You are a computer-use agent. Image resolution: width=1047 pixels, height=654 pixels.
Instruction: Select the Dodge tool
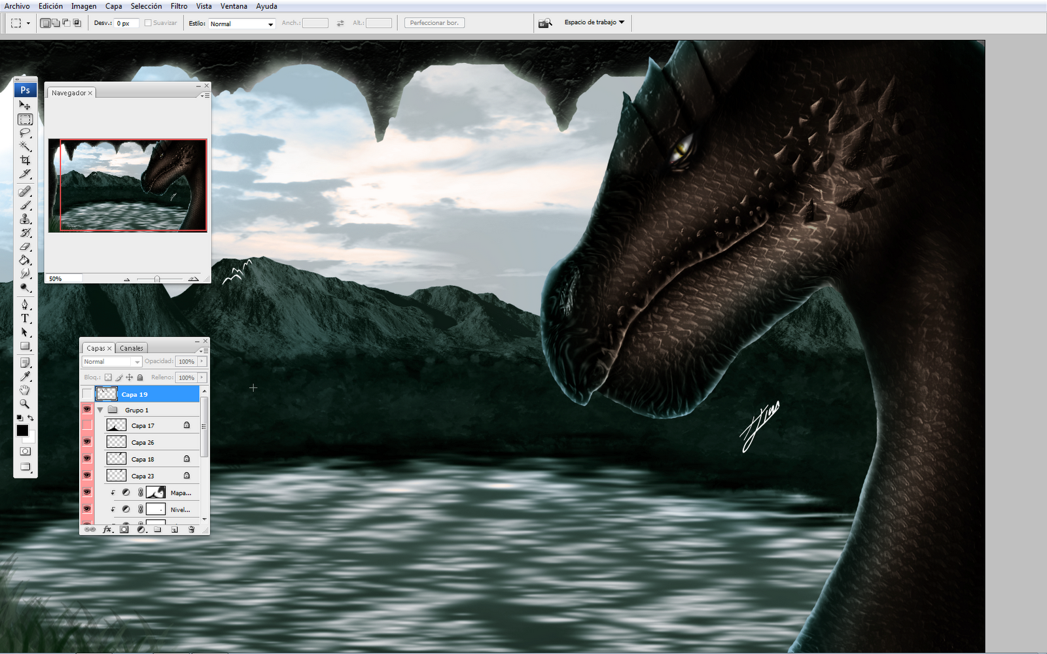(x=25, y=288)
